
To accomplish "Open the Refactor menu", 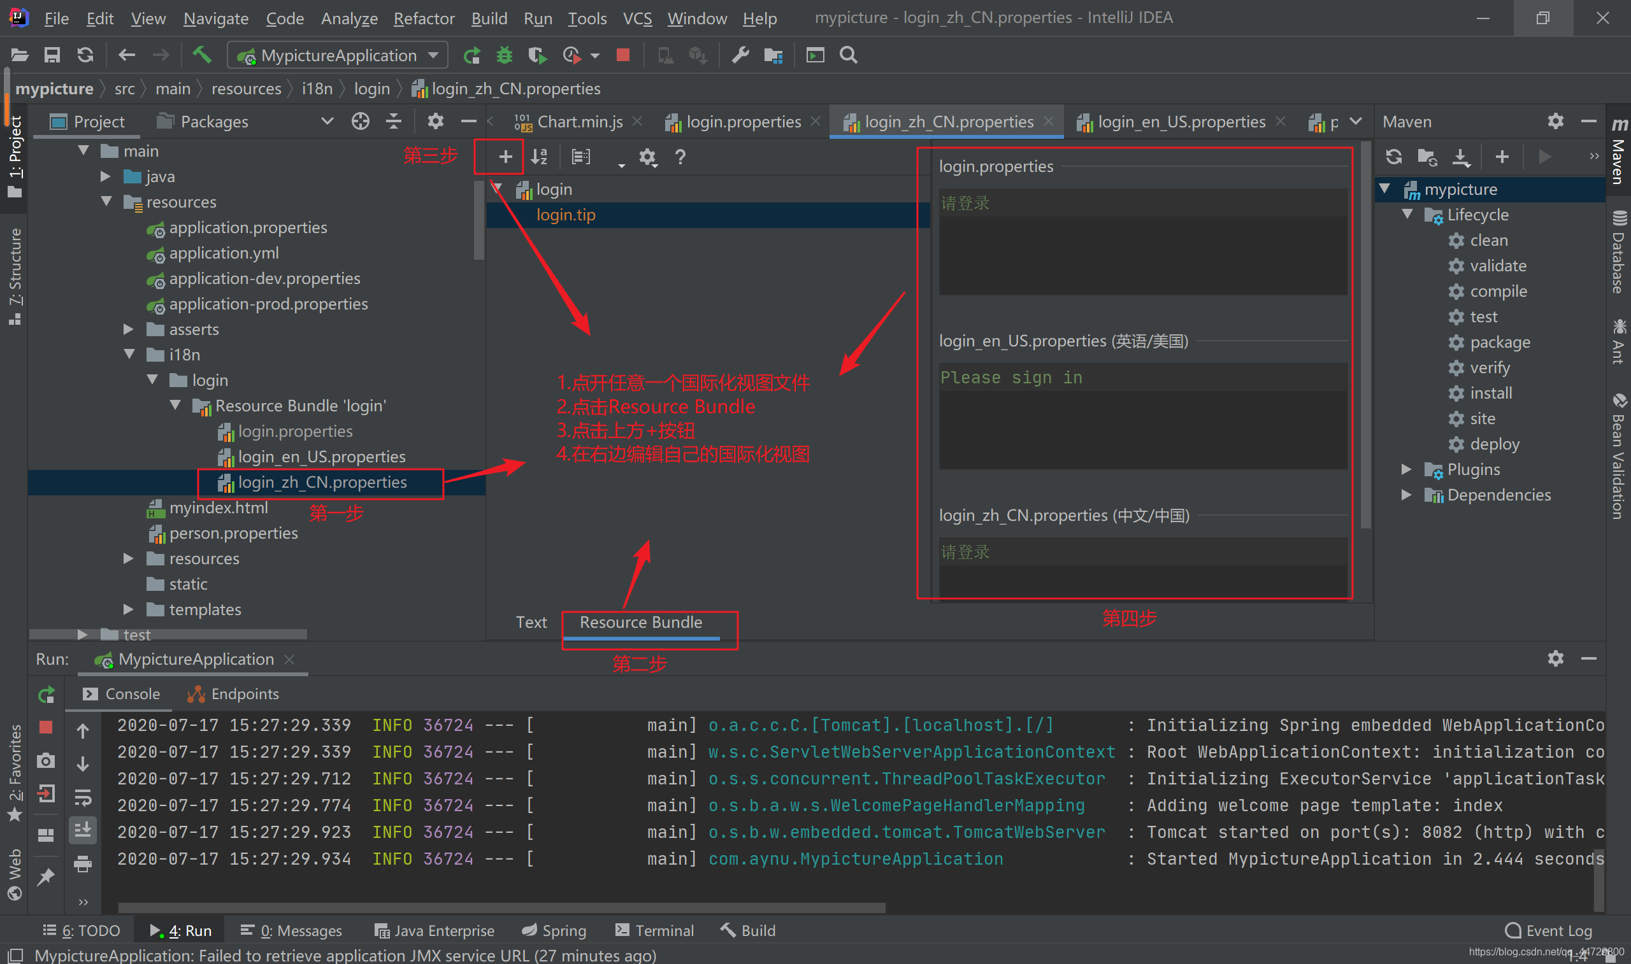I will point(424,18).
